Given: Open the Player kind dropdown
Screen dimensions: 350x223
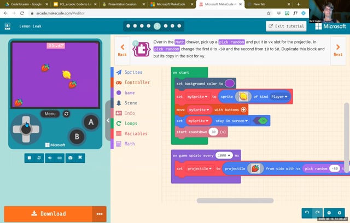Looking at the screenshot, I should pyautogui.click(x=279, y=97).
